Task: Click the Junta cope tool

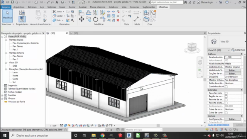Action: click(58, 12)
